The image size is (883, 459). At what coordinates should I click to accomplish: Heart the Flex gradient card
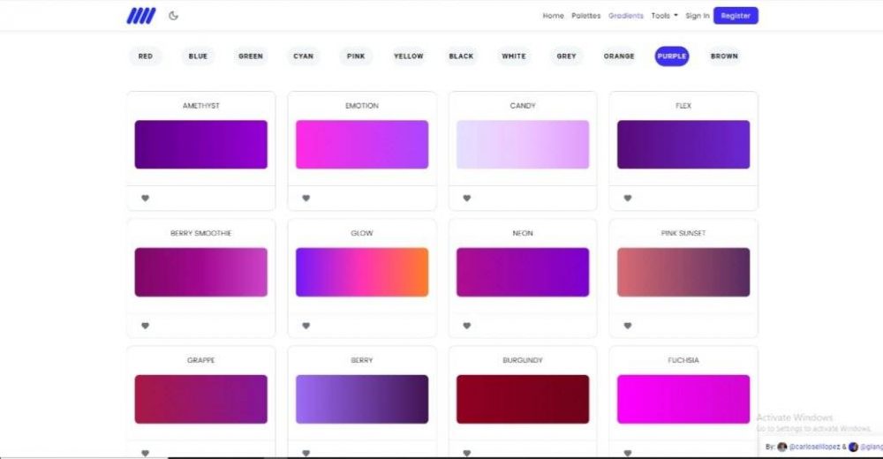pyautogui.click(x=628, y=199)
